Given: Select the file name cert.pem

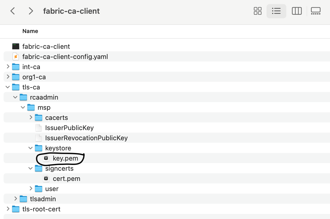Looking at the screenshot, I should (67, 179).
